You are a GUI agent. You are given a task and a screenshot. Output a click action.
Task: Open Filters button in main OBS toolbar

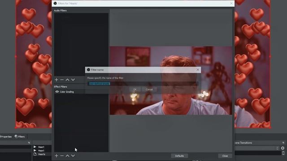pos(20,136)
